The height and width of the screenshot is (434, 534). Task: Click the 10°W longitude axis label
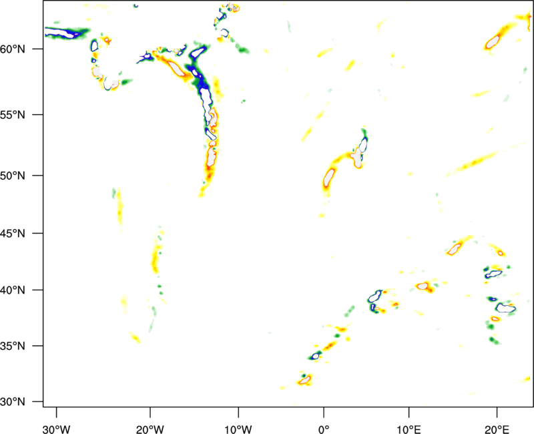(x=238, y=429)
